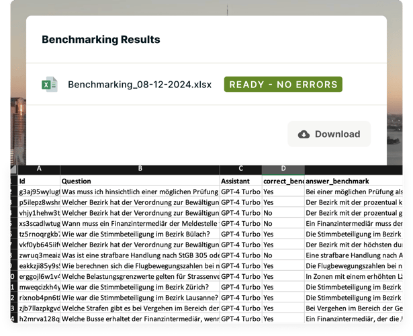Click the cell with ID zwruq3meaia
This screenshot has width=413, height=336.
click(x=38, y=255)
